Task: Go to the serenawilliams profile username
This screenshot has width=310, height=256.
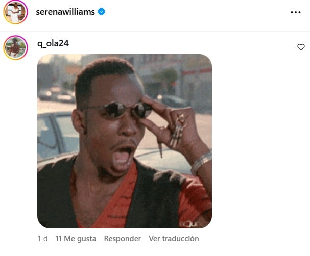Action: pyautogui.click(x=65, y=12)
